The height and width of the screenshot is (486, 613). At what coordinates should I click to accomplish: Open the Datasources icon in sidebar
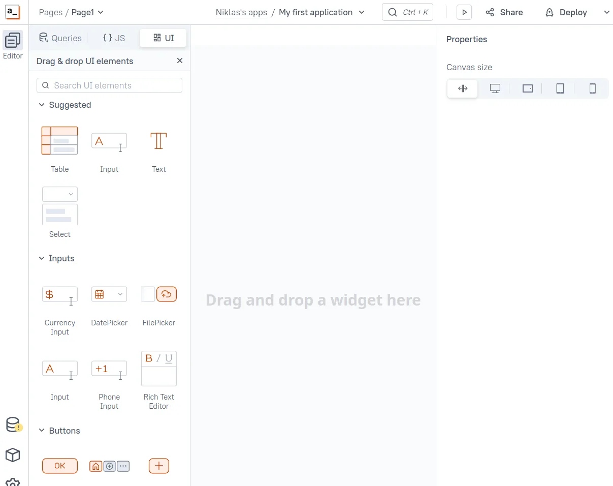click(x=13, y=424)
